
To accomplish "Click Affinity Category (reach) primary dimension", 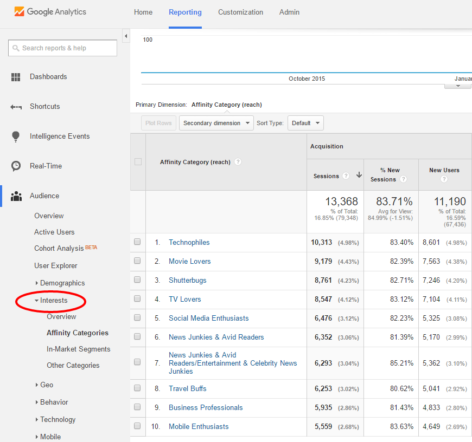I will pos(227,105).
